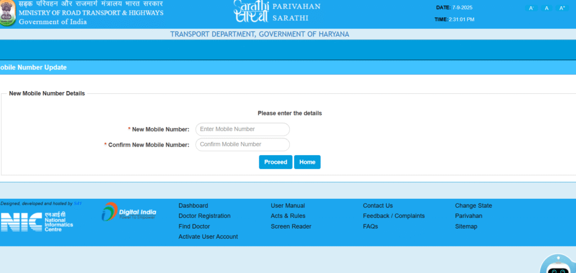Click the Digital India logo
This screenshot has width=576, height=273.
(x=129, y=211)
